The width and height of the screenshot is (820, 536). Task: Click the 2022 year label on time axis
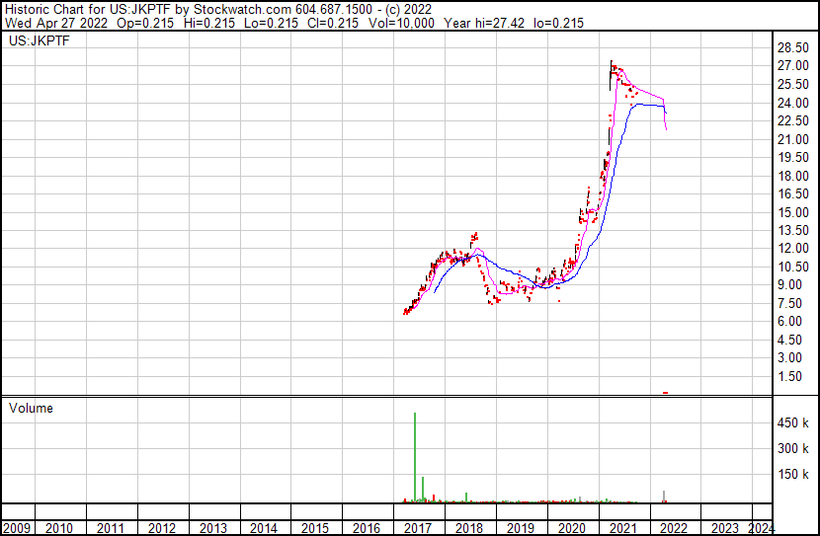pos(674,528)
